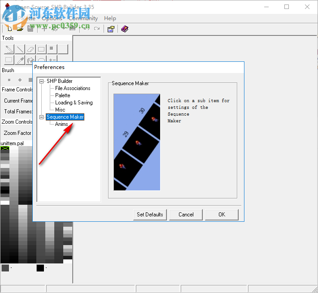This screenshot has width=318, height=293.
Task: Open the Help menu
Action: (110, 18)
